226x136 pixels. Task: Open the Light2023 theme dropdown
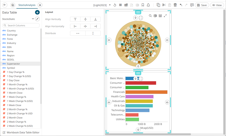pos(110,5)
